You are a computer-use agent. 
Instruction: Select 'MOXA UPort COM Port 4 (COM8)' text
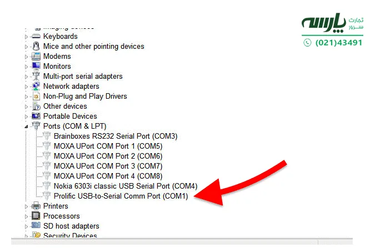click(x=108, y=176)
